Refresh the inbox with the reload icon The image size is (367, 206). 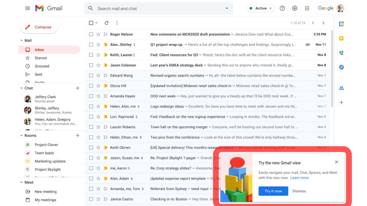(106, 23)
